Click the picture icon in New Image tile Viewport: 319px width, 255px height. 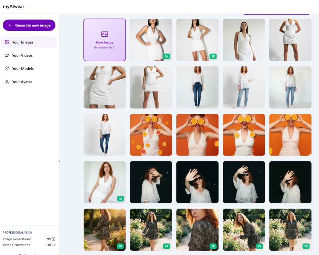(105, 34)
